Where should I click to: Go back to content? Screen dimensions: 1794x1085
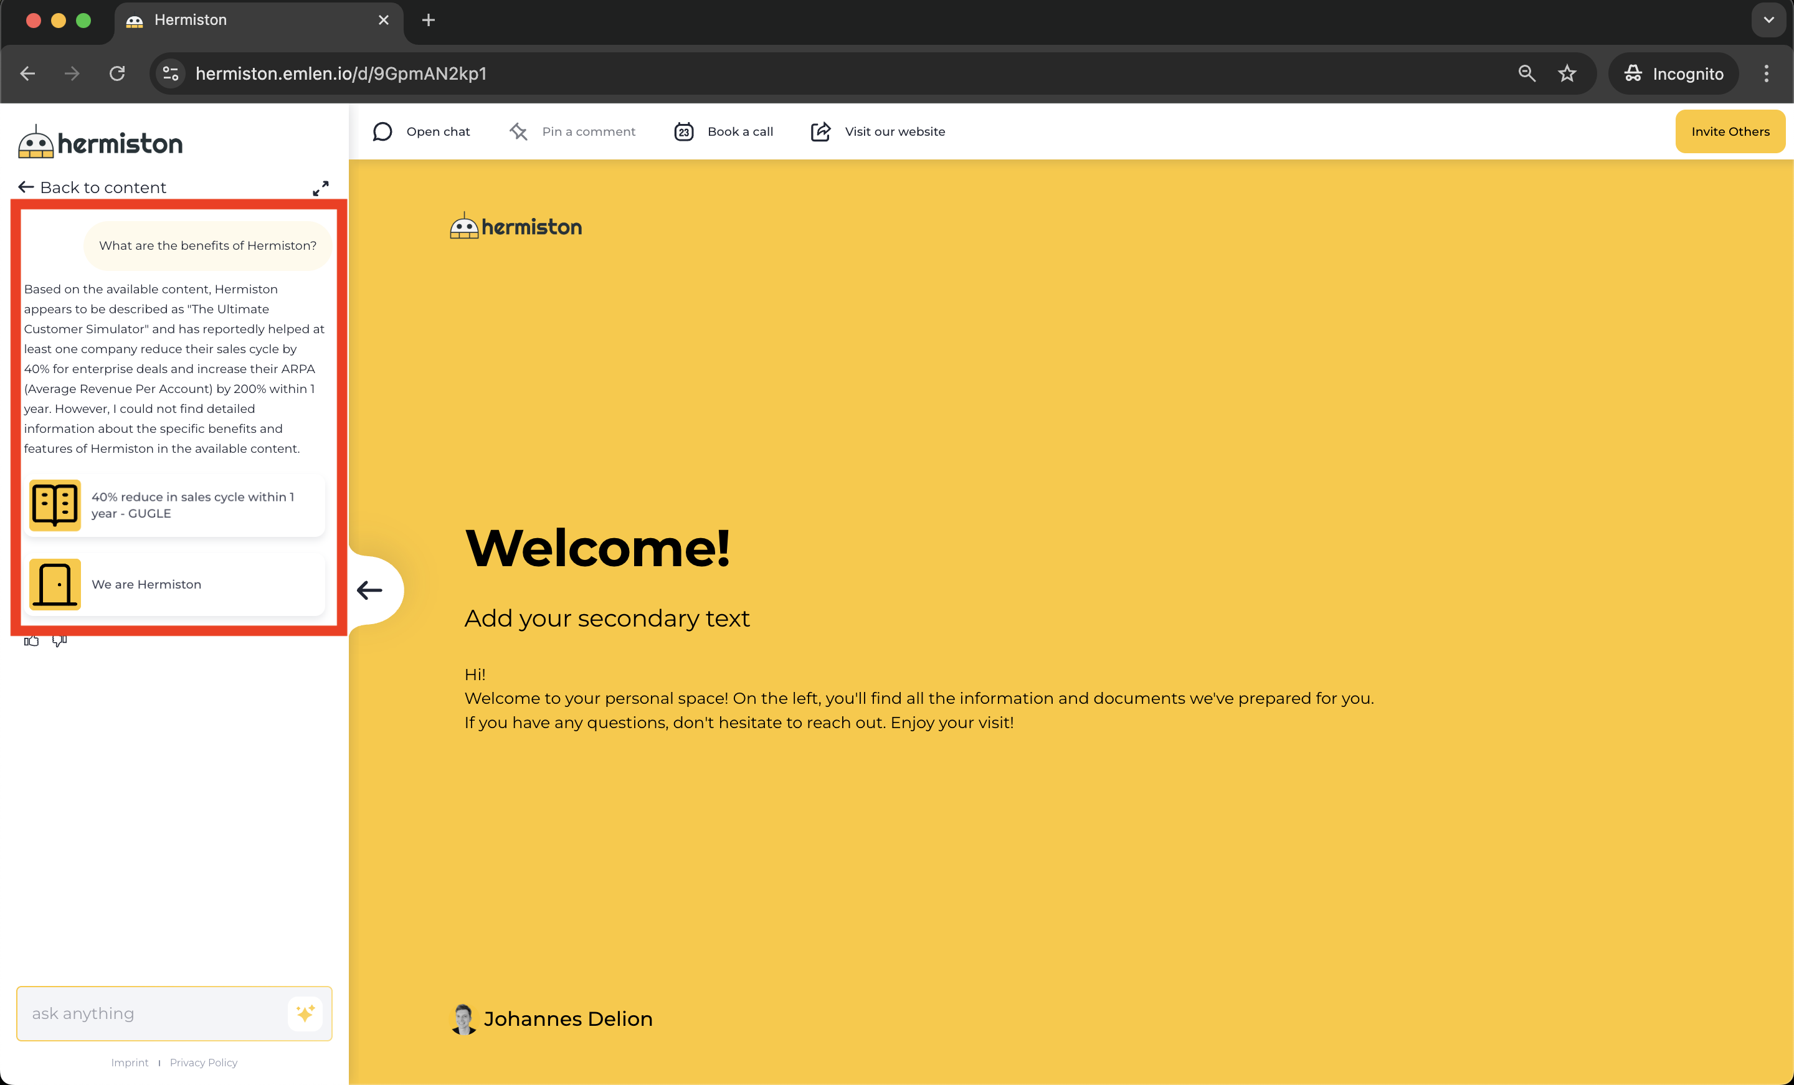pos(92,188)
